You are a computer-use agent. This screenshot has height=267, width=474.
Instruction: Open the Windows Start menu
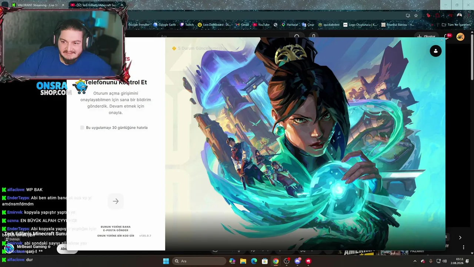[x=166, y=261]
